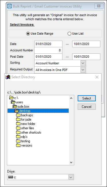Click the Bulk Reprint utility title icon
107x187 pixels.
(9, 6)
